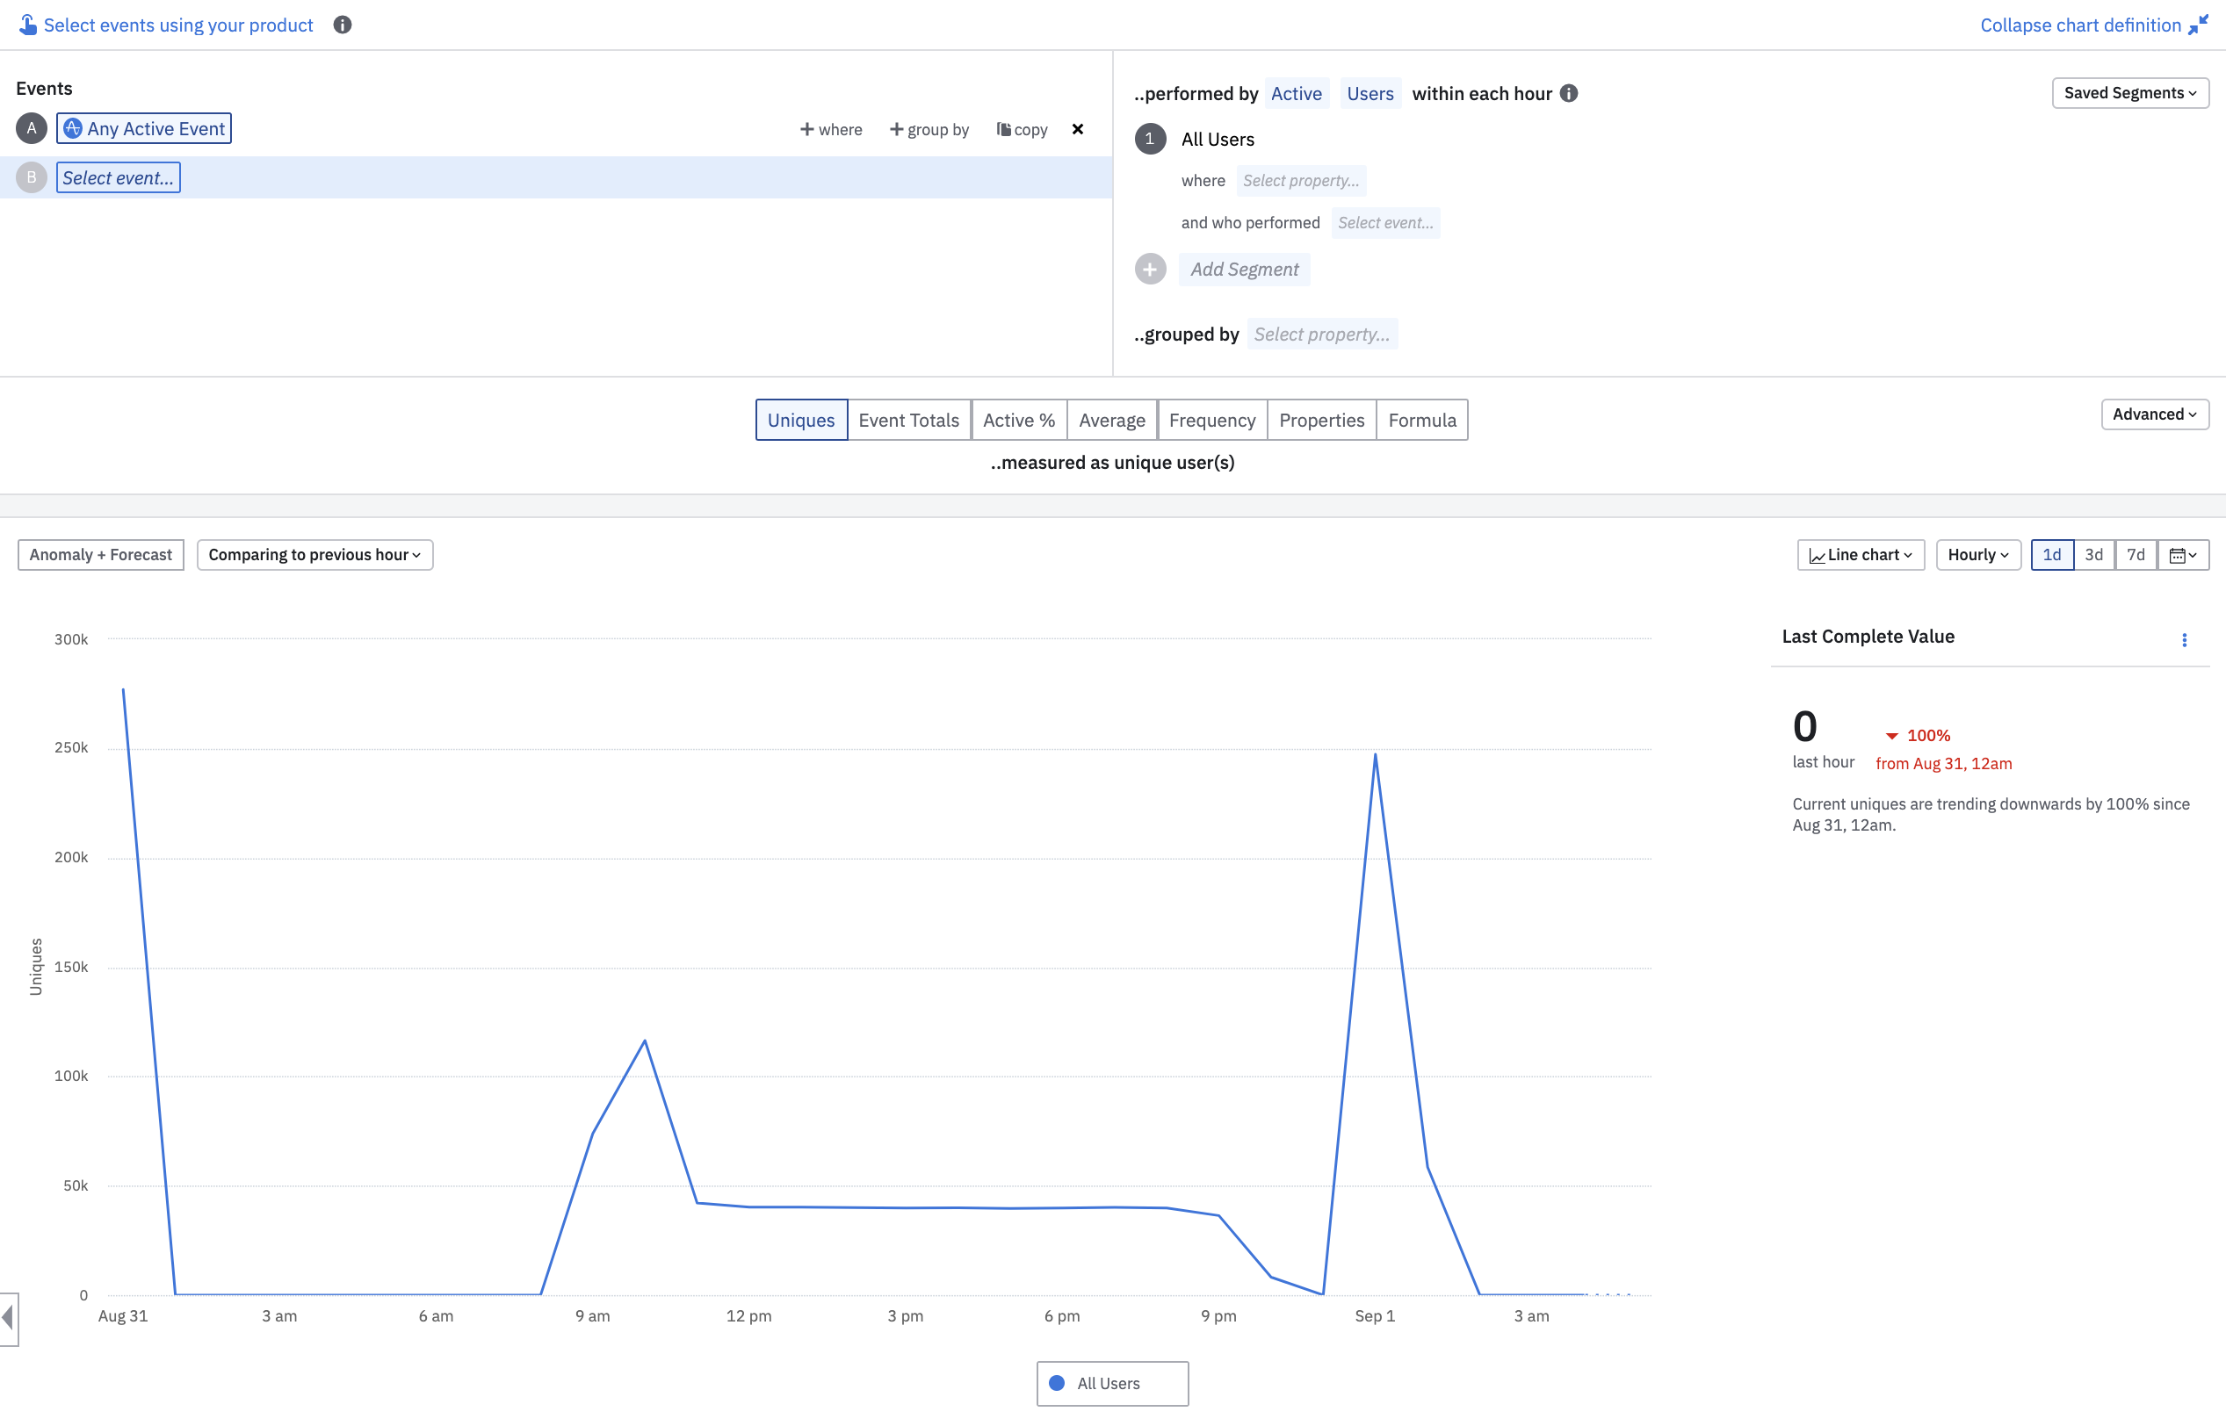Screen dimensions: 2226x1426
Task: Select the 3d time range
Action: click(x=2092, y=555)
